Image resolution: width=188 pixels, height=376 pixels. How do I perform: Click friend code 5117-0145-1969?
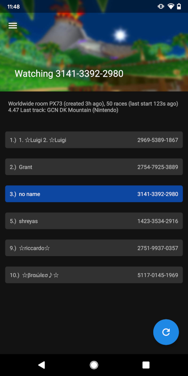point(158,275)
